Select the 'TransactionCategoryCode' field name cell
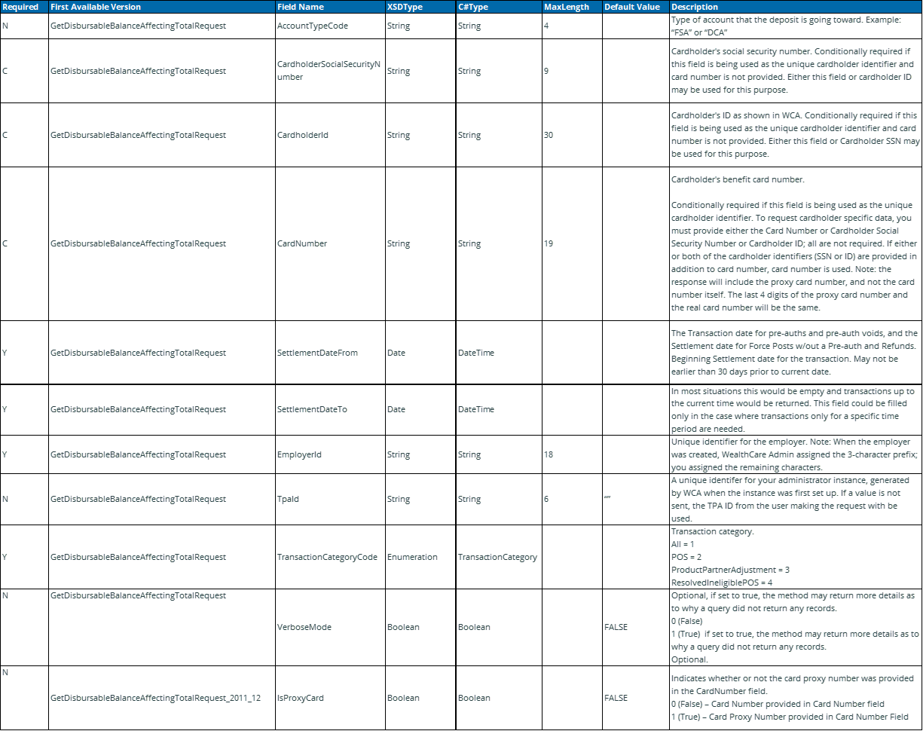The width and height of the screenshot is (923, 731). coord(329,557)
